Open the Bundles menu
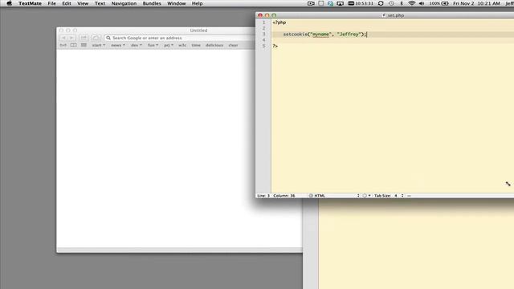 [x=152, y=3]
